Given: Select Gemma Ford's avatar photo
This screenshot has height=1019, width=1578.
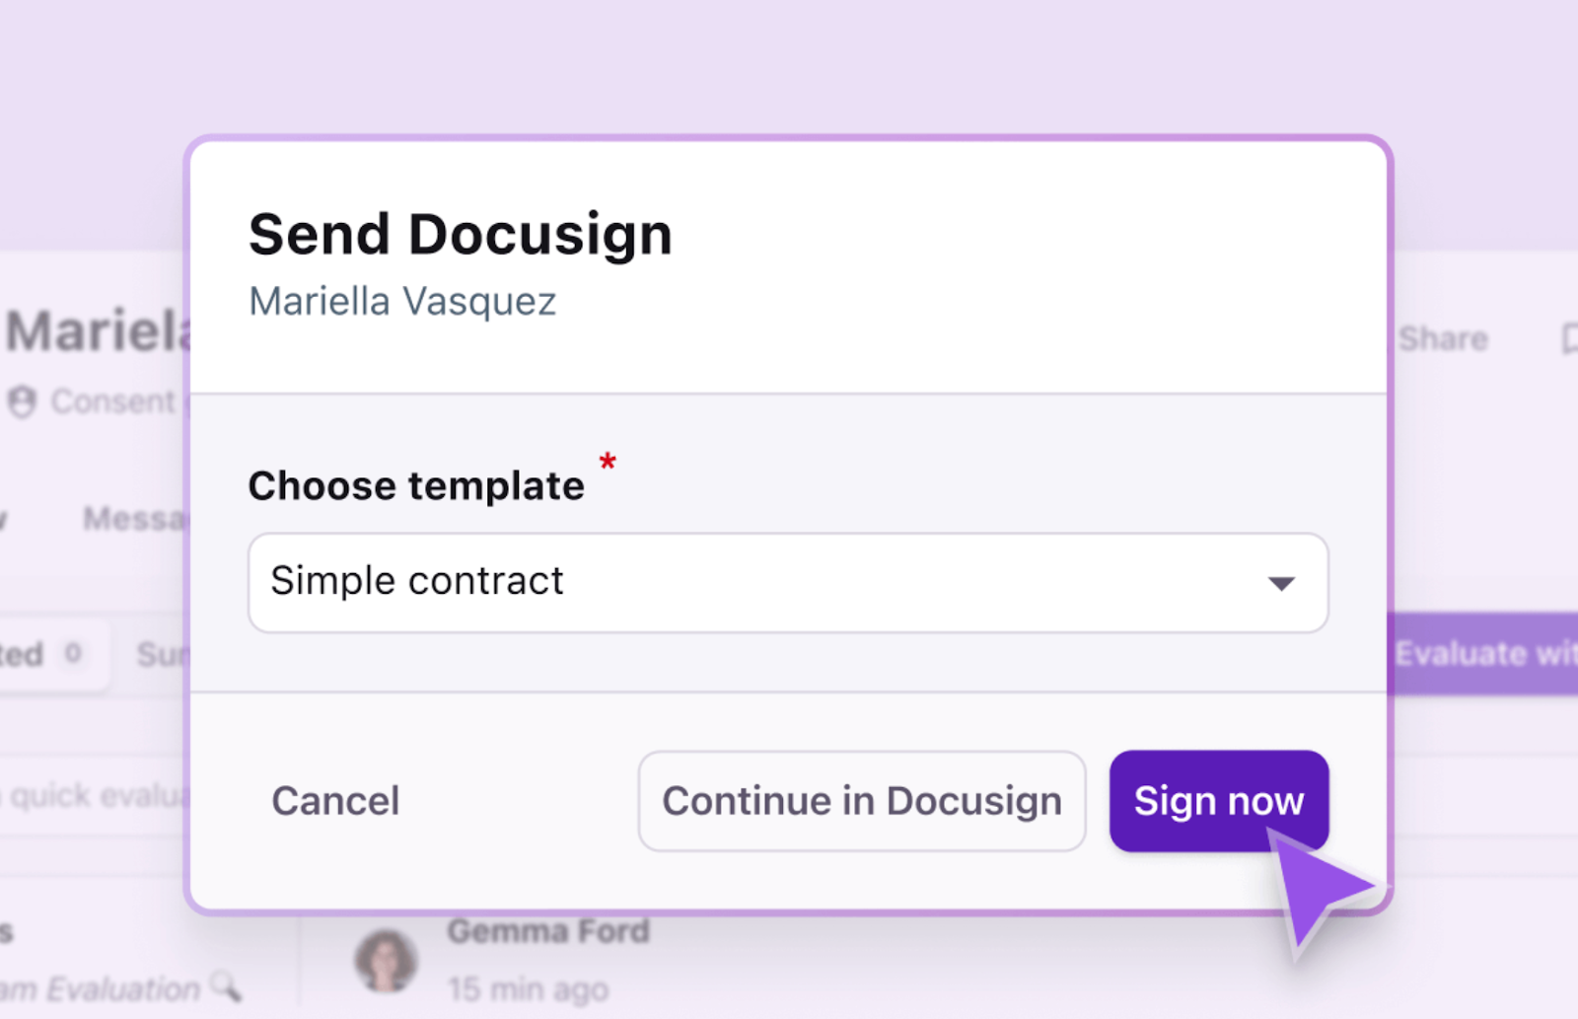Looking at the screenshot, I should tap(386, 960).
